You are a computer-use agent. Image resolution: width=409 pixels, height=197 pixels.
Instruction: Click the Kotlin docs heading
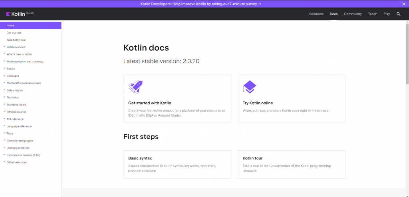click(146, 48)
